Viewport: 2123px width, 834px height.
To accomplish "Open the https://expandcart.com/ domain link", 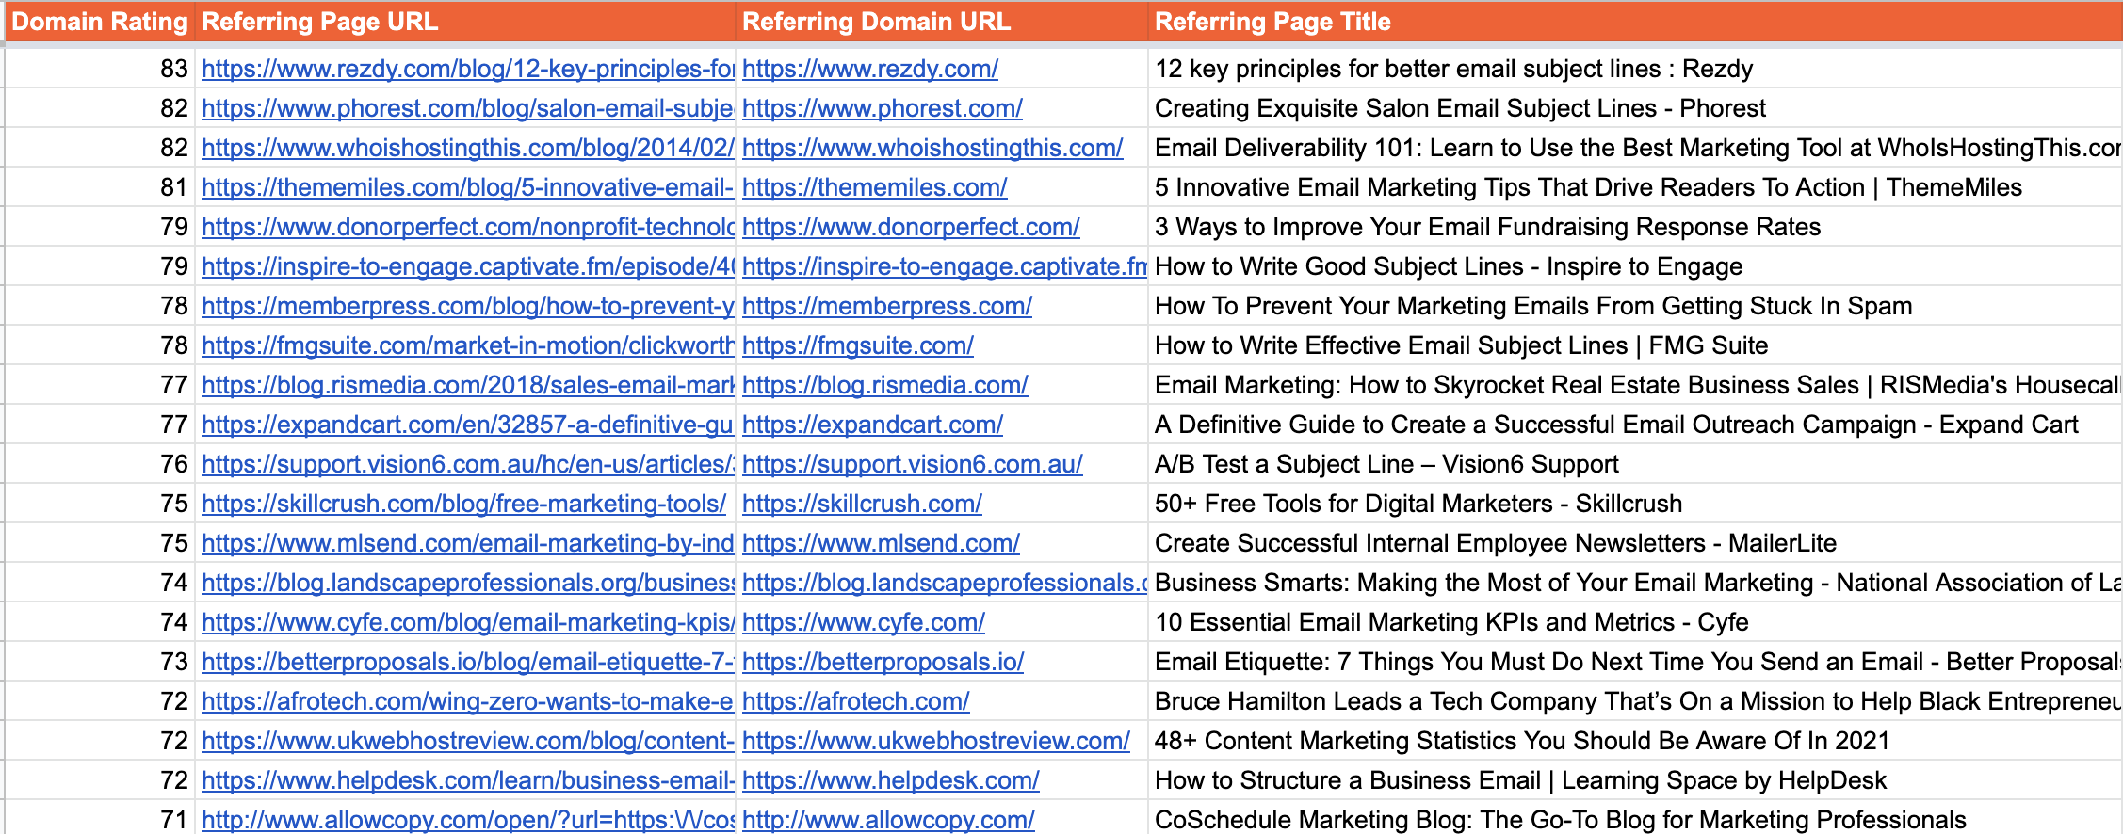I will 873,425.
